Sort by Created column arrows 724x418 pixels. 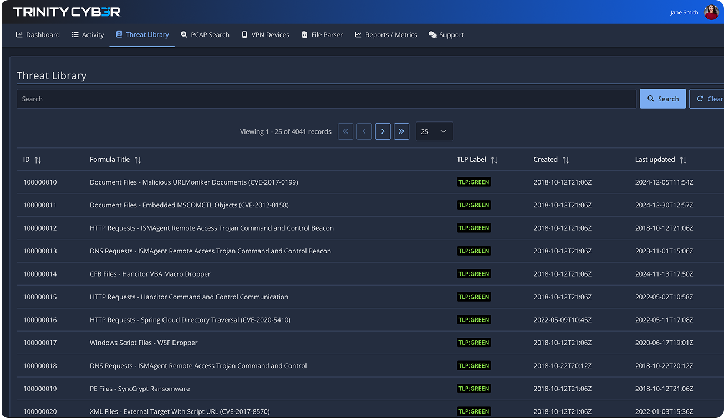pyautogui.click(x=565, y=160)
